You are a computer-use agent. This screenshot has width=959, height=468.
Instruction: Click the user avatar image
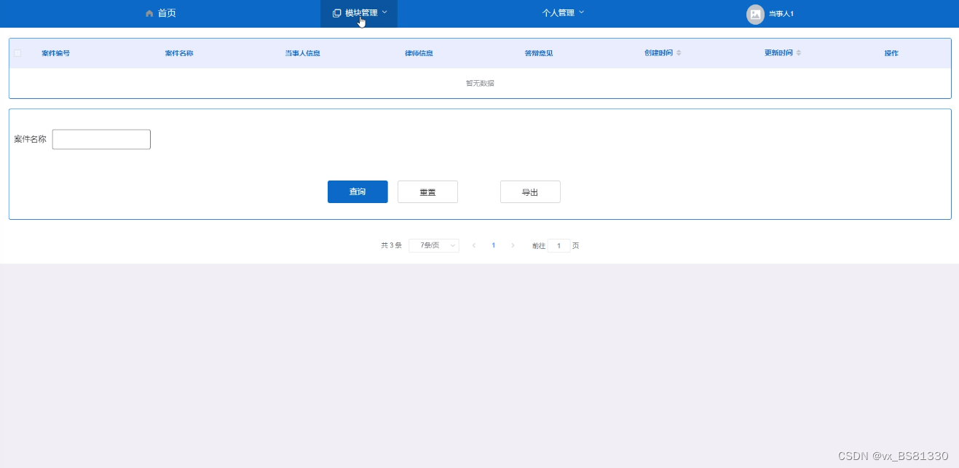(755, 14)
